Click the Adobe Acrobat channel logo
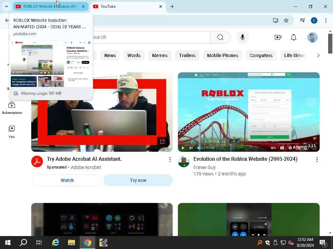The height and width of the screenshot is (249, 333). tap(37, 161)
